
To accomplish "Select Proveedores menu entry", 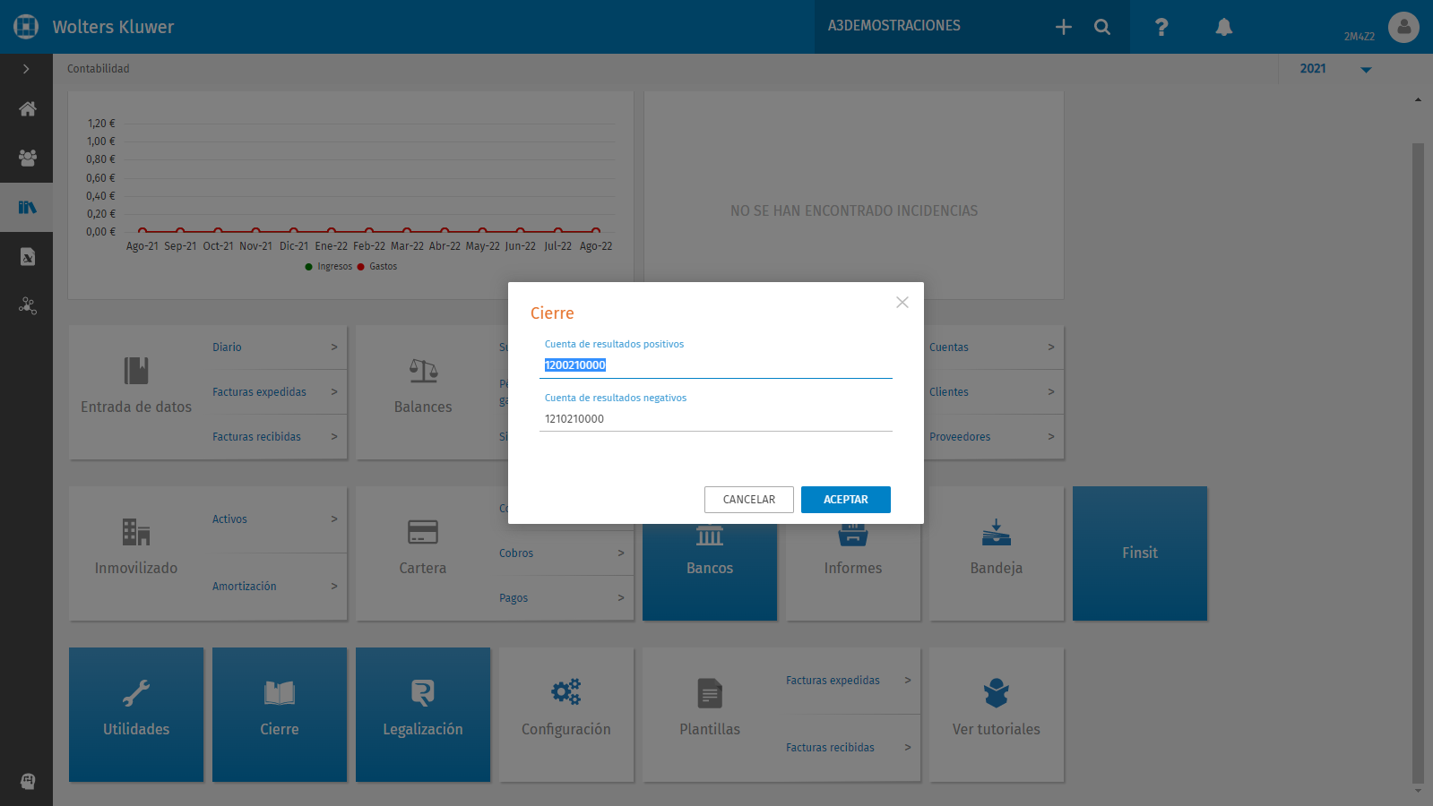I will pyautogui.click(x=960, y=437).
